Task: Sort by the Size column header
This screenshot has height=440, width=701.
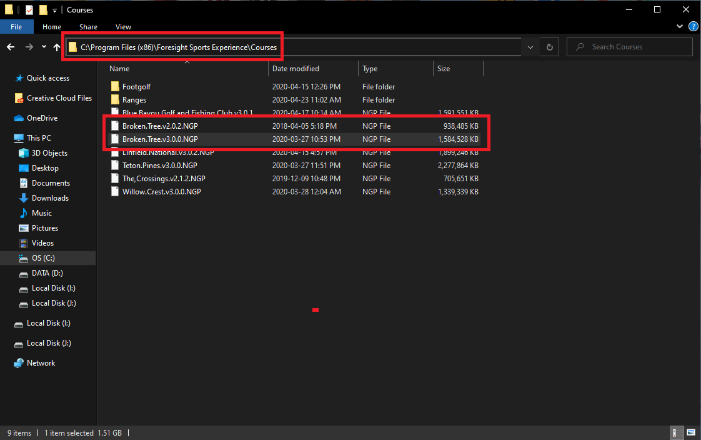Action: 458,68
